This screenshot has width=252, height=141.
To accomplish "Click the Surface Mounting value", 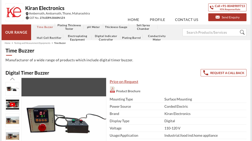I will pos(178,99).
